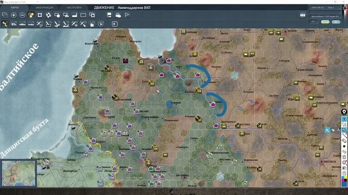Select the cursor pointer tool in sidebar

[344, 125]
